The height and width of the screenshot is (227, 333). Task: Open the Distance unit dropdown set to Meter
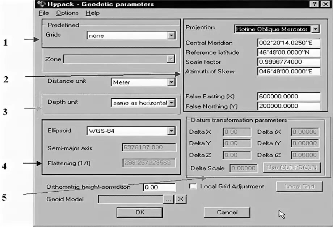tap(171, 82)
